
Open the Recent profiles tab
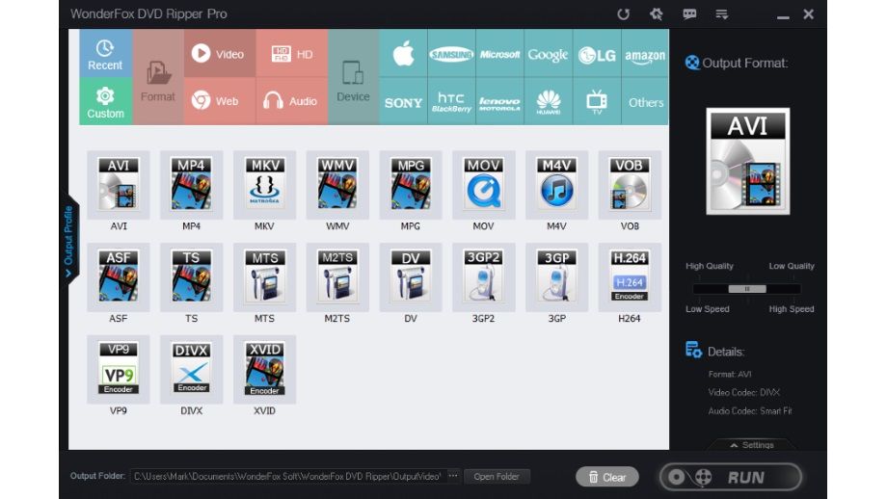105,54
